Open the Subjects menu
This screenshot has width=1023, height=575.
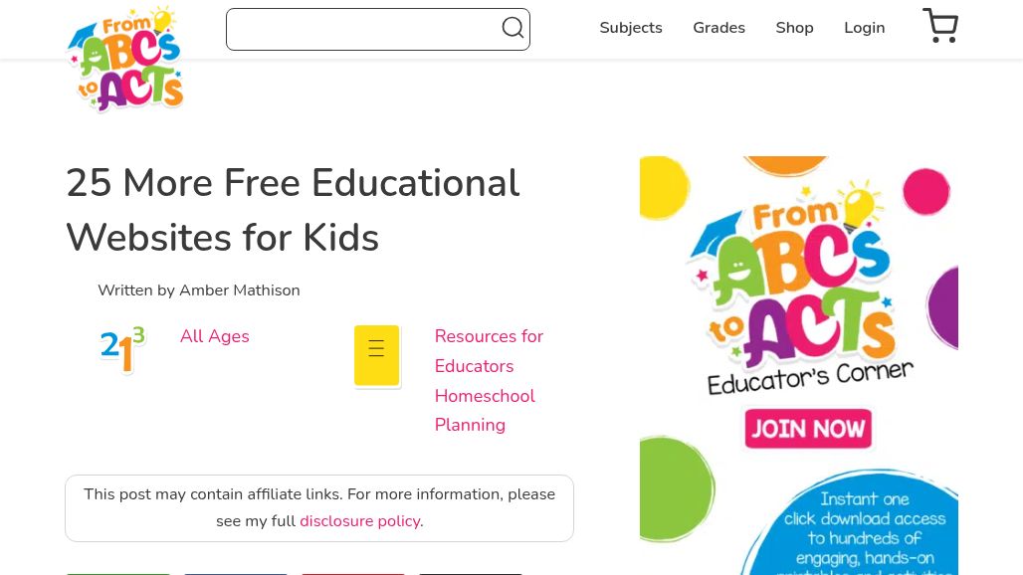coord(630,28)
